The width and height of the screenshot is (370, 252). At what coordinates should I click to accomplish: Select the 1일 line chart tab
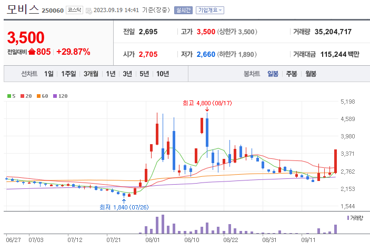[49, 74]
